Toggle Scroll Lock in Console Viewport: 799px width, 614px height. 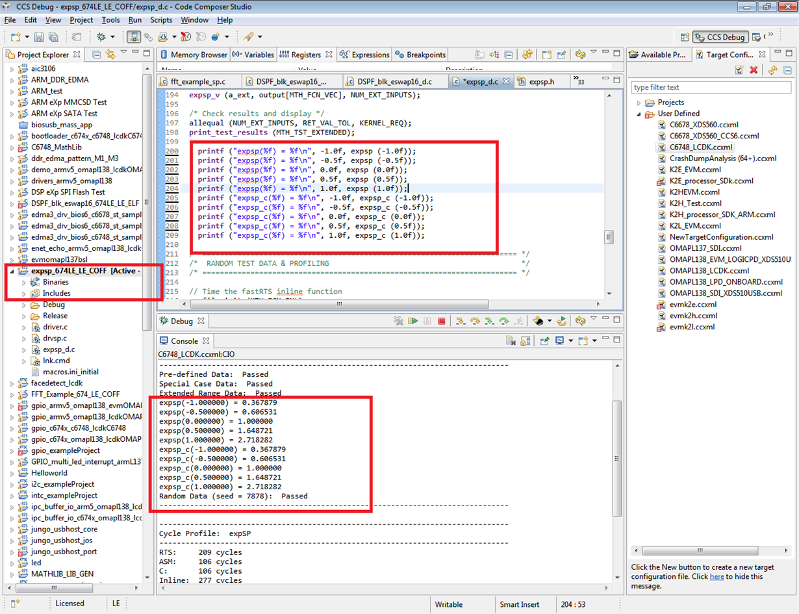pyautogui.click(x=525, y=340)
